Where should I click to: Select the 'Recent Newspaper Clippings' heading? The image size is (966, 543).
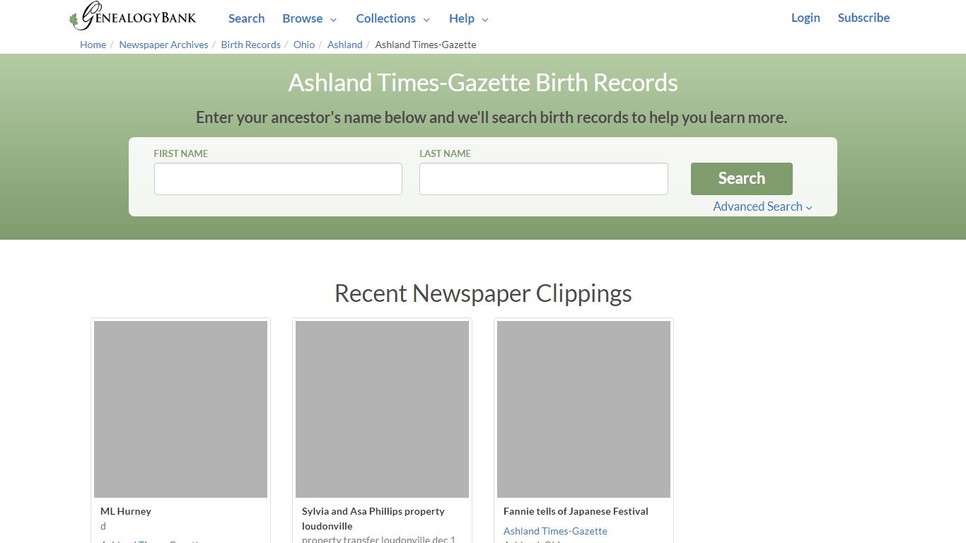click(483, 293)
